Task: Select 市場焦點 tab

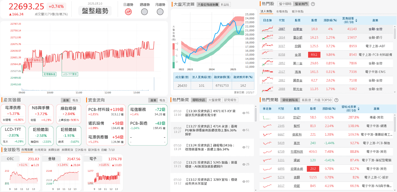Action: 282,11
